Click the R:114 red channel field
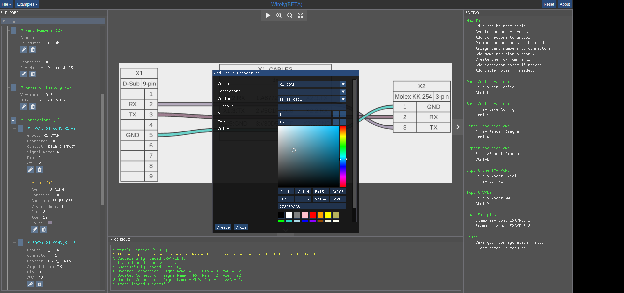Viewport: 624px width, 293px height. click(x=286, y=192)
